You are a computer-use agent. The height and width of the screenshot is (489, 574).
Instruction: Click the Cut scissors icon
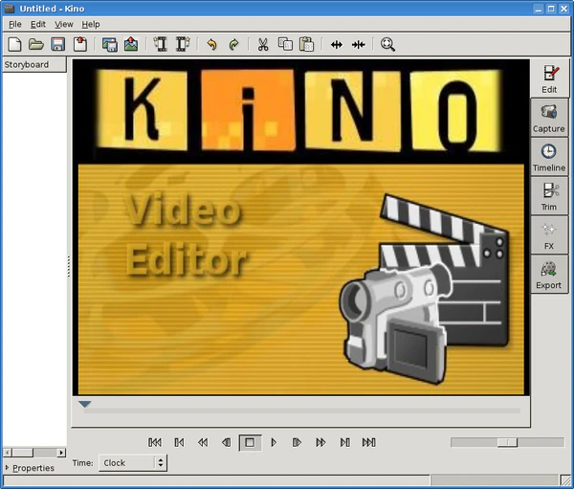[x=262, y=44]
